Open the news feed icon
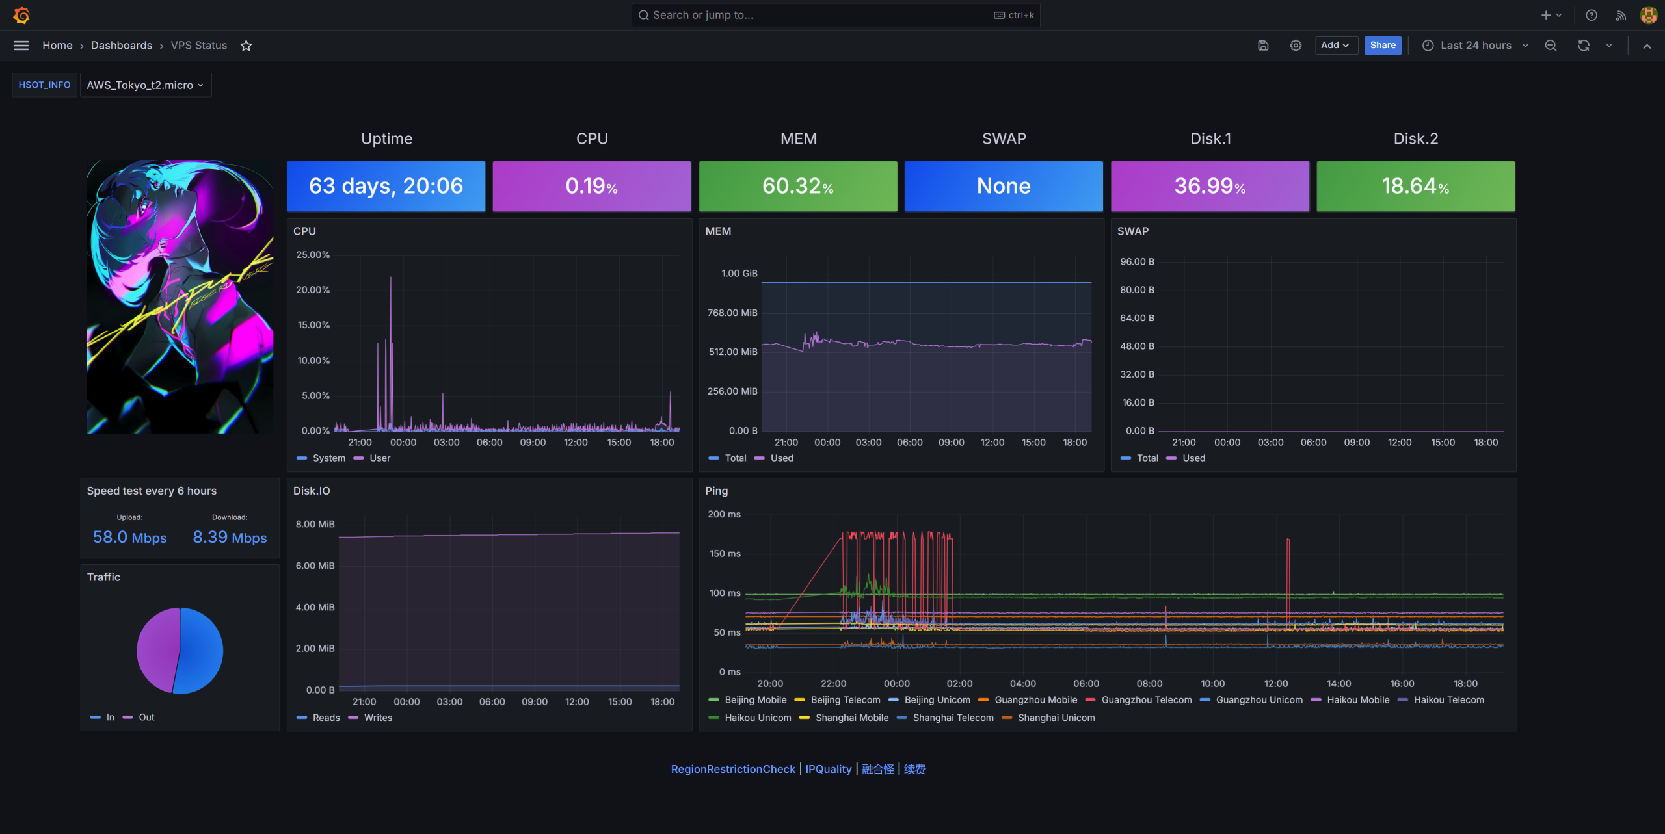1665x834 pixels. (1620, 15)
